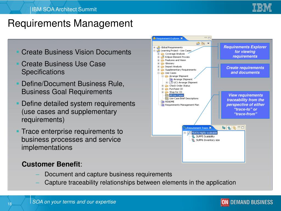Viewport: 281px width, 211px height.
Task: Click the Glossary folder icon
Action: click(162, 63)
